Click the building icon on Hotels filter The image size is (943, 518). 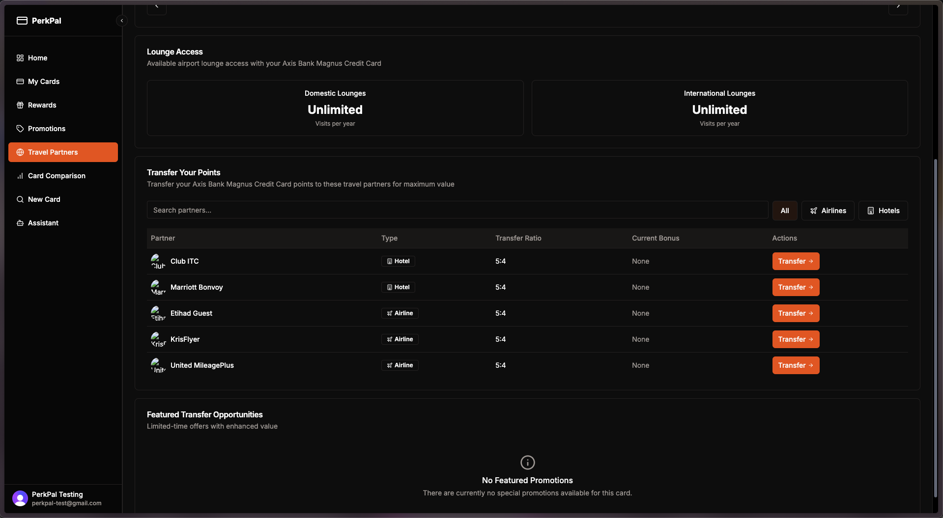click(871, 211)
